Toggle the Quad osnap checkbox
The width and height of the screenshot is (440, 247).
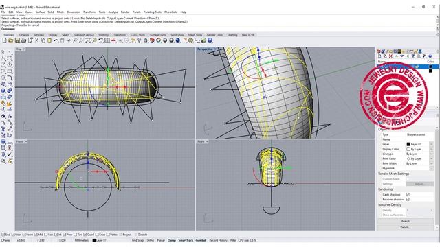(85, 235)
